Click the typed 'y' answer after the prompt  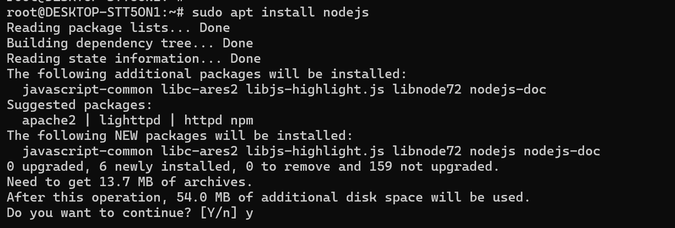click(x=250, y=213)
